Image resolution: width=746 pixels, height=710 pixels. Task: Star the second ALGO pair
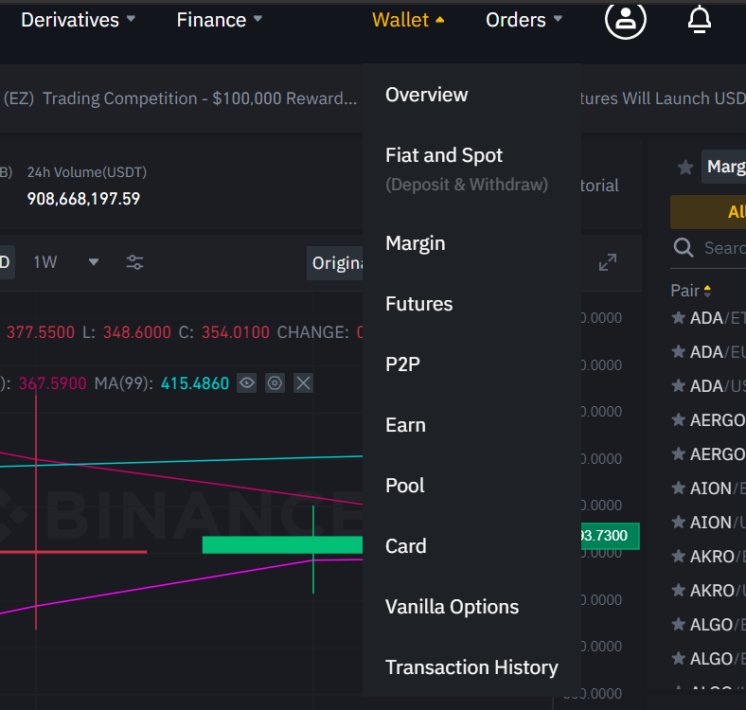[x=679, y=658]
